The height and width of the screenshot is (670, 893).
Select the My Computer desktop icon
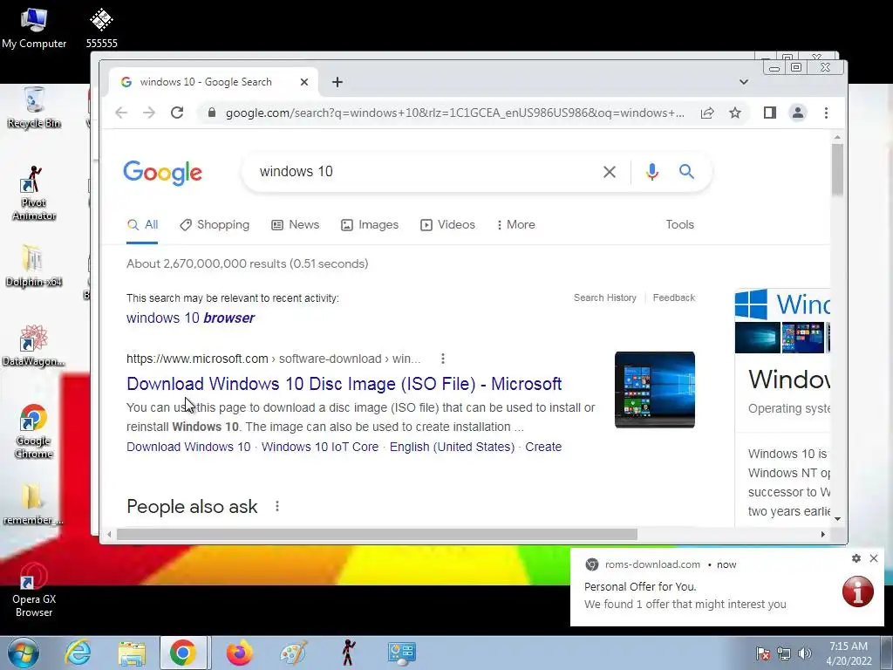click(x=34, y=28)
